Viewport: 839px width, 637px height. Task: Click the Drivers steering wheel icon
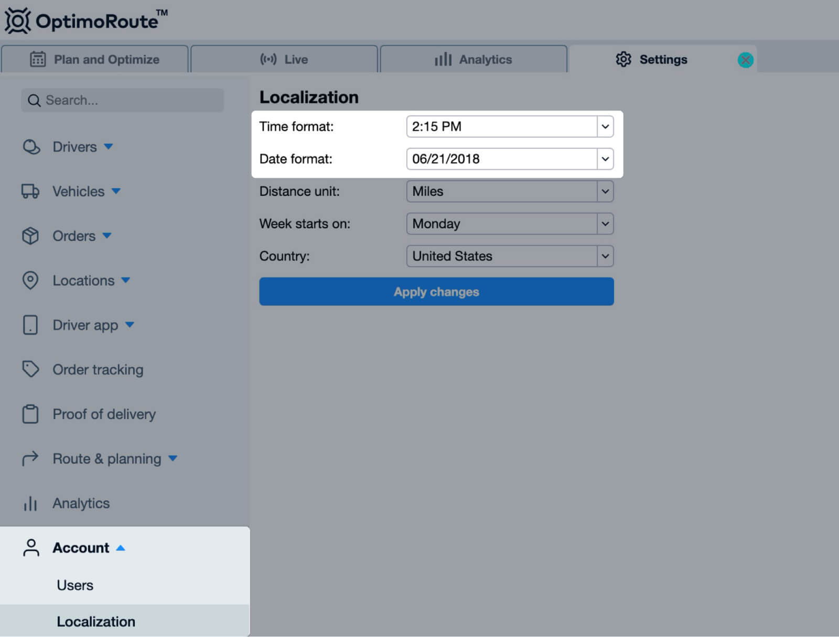pos(31,147)
